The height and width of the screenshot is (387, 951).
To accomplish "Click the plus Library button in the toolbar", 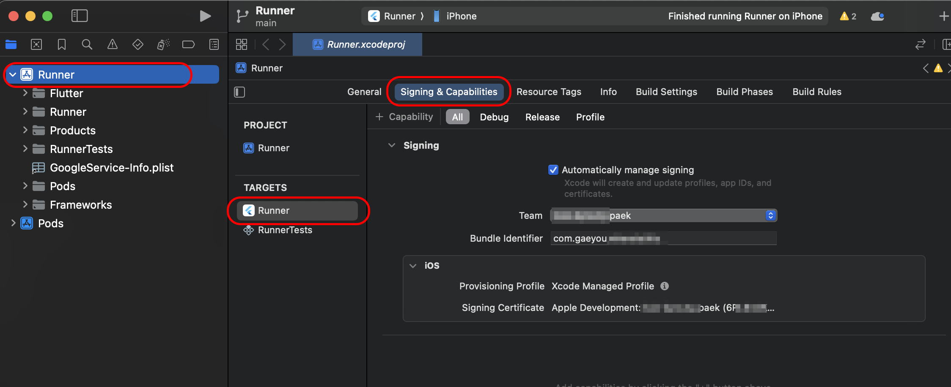I will [944, 16].
